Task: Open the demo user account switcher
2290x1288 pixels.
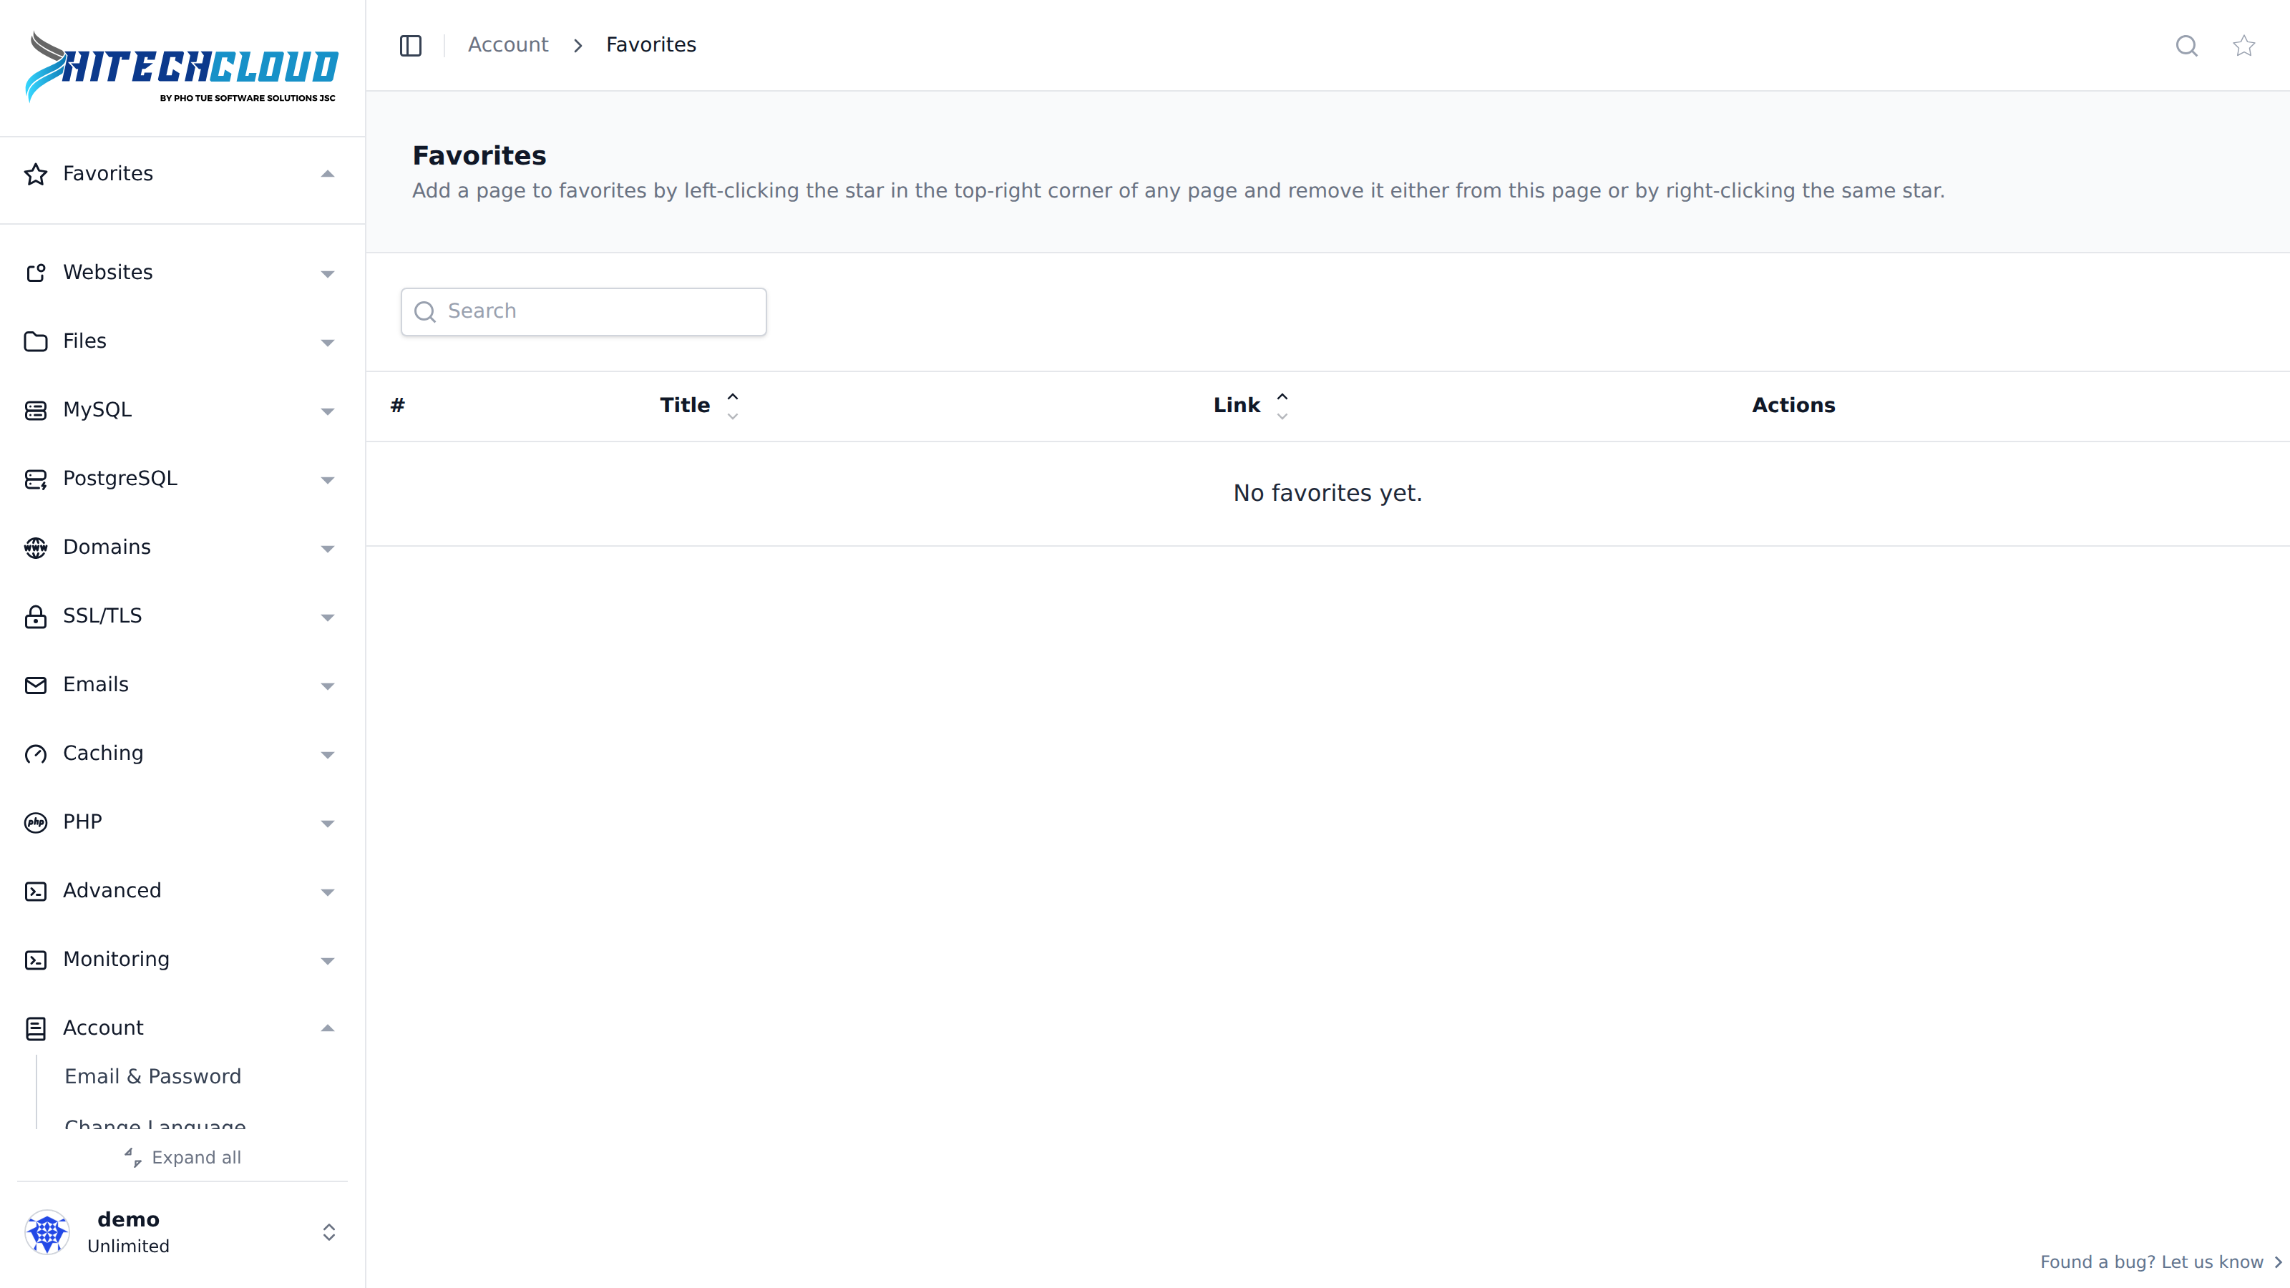Action: 181,1232
